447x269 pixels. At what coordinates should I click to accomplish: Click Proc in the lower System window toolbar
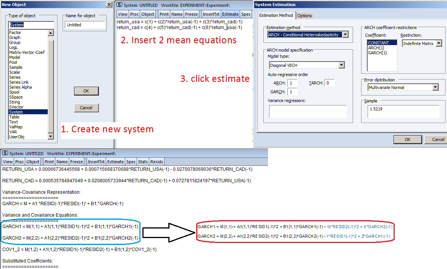pos(19,162)
